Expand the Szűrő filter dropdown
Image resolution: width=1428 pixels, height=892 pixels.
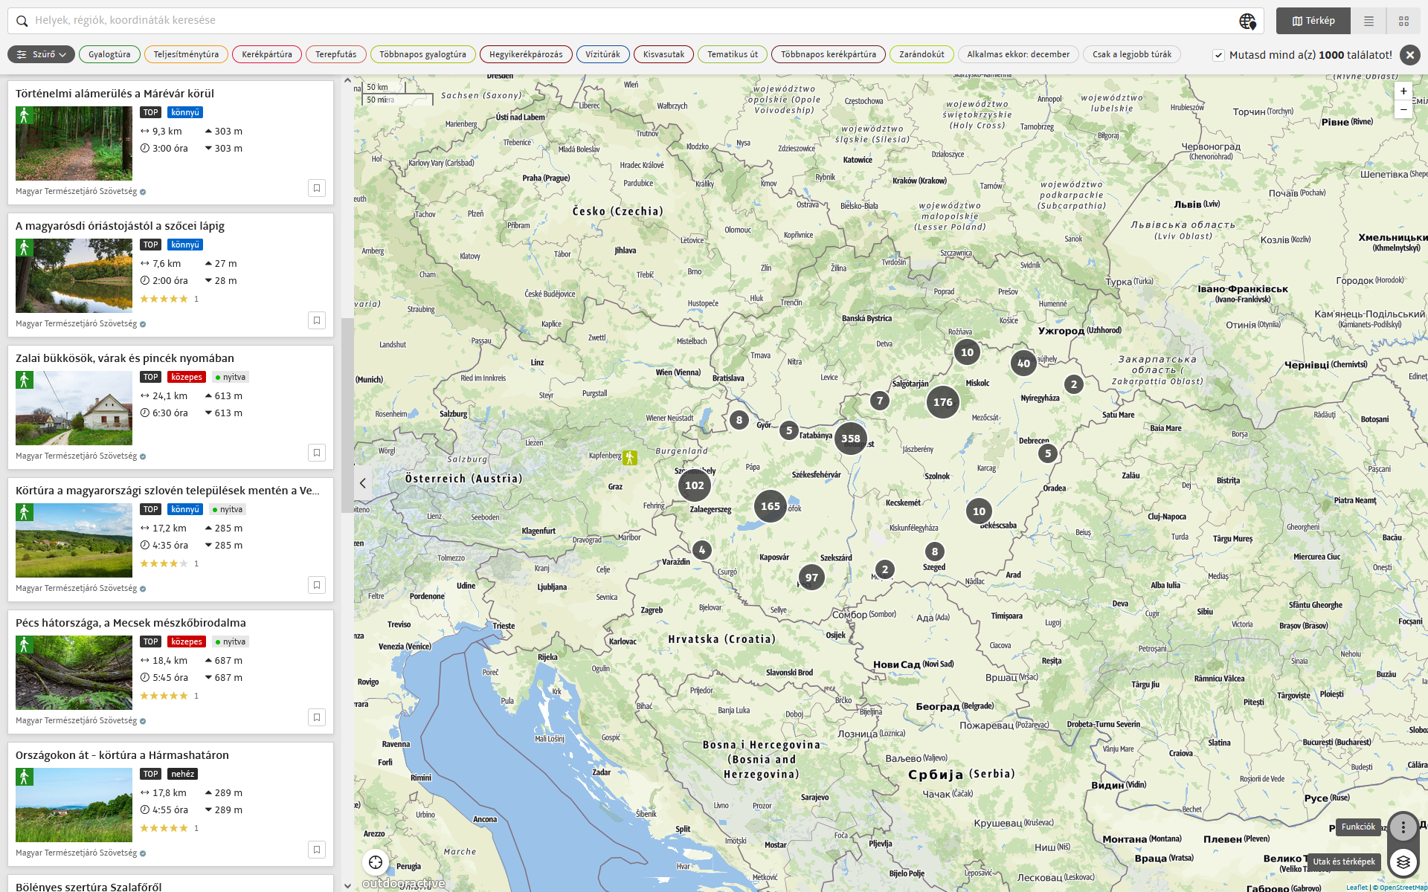point(41,54)
